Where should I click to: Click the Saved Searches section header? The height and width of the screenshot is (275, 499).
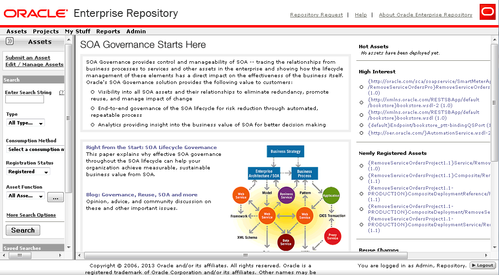click(x=33, y=247)
